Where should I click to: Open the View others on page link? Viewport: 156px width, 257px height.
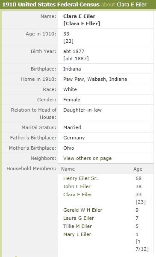click(87, 158)
